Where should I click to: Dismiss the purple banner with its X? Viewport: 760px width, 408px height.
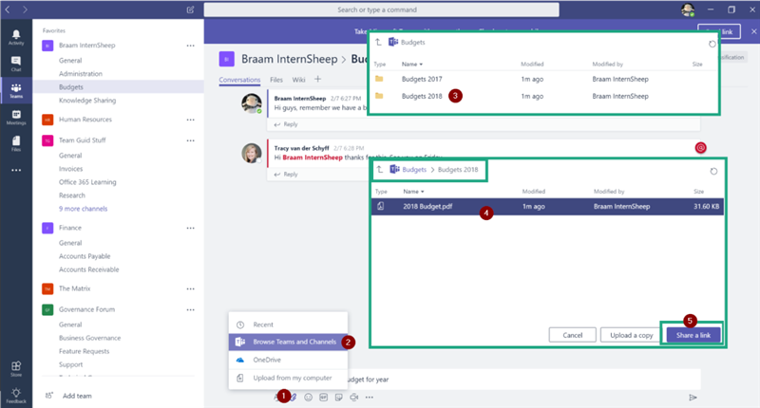[x=753, y=31]
